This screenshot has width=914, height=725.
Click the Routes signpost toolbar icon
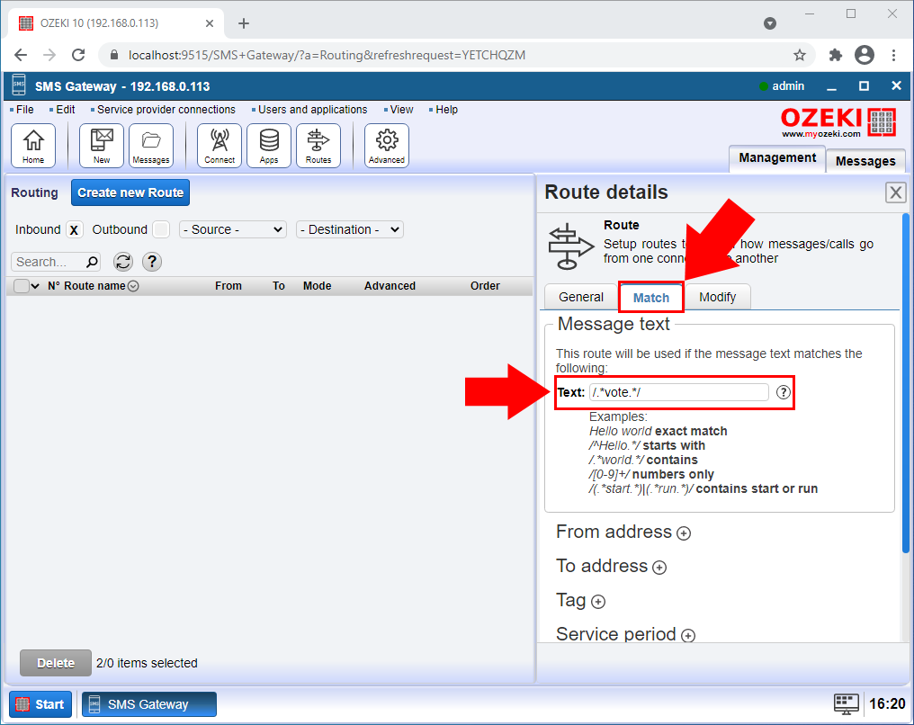click(318, 146)
